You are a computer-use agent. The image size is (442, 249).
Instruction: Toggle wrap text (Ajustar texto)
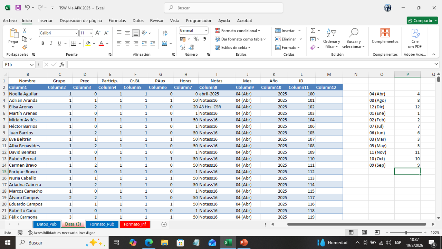[165, 33]
